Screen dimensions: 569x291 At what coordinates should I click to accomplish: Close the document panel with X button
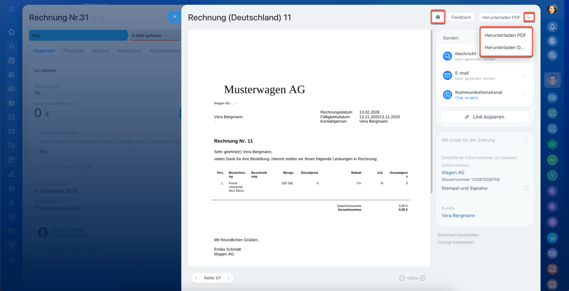(x=175, y=17)
